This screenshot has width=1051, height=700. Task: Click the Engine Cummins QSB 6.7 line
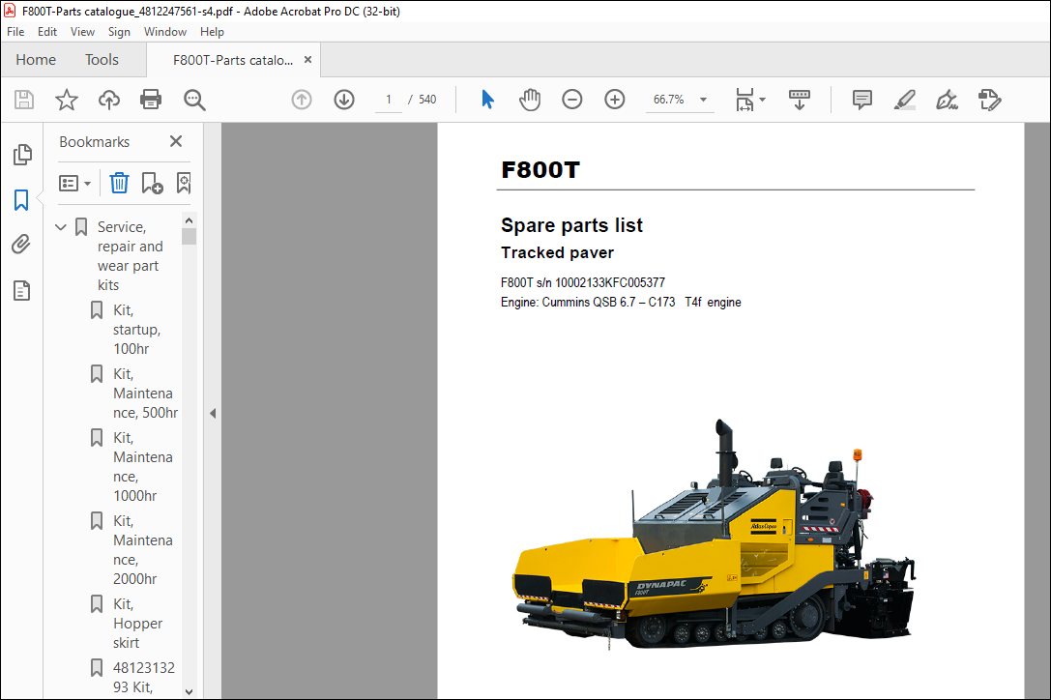621,303
